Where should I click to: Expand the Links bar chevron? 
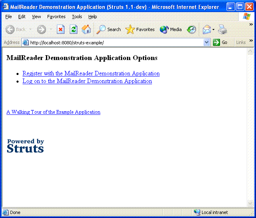(251, 40)
